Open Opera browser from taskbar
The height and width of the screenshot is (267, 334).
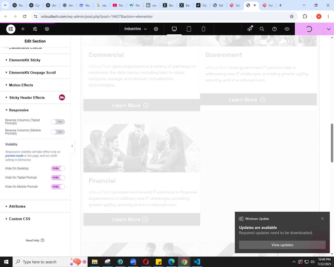(x=146, y=262)
